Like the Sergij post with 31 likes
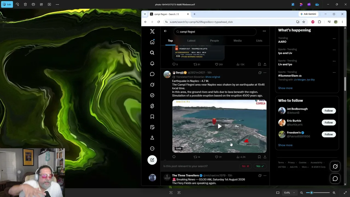The height and width of the screenshot is (197, 350). (x=218, y=157)
